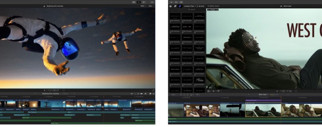Open the retime speedometer dropdown in West Coast viewer
The image size is (322, 127).
(219, 91)
